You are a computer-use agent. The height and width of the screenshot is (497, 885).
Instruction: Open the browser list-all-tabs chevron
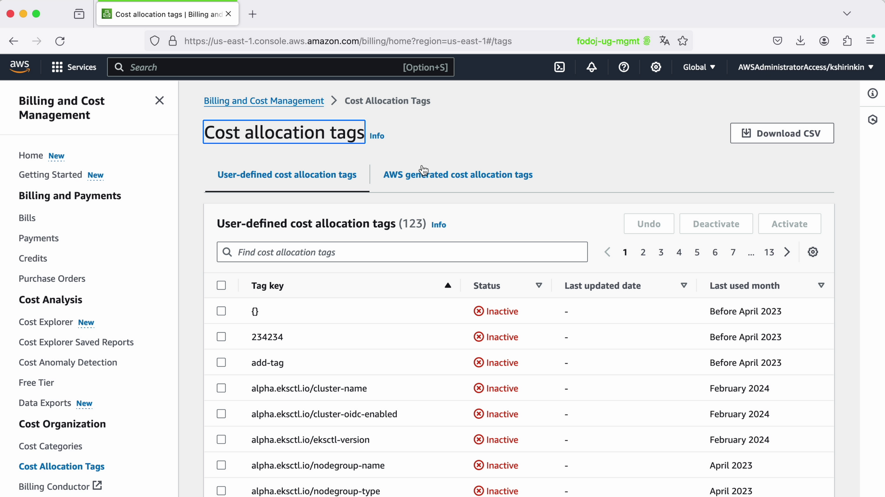847,14
